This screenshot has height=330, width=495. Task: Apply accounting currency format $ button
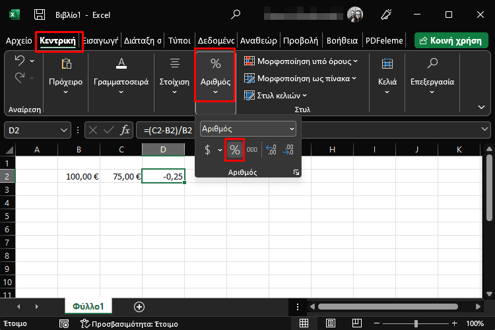(x=207, y=150)
